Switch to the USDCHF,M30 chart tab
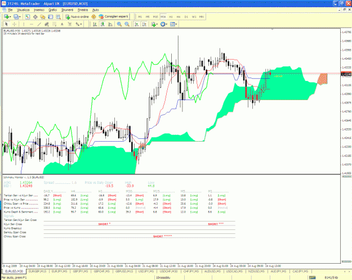The height and width of the screenshot is (280, 352). point(168,271)
